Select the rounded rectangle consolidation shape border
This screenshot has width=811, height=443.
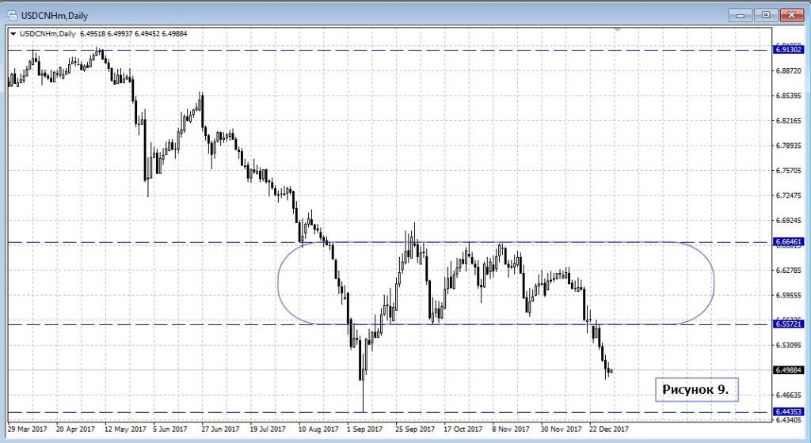click(x=714, y=283)
